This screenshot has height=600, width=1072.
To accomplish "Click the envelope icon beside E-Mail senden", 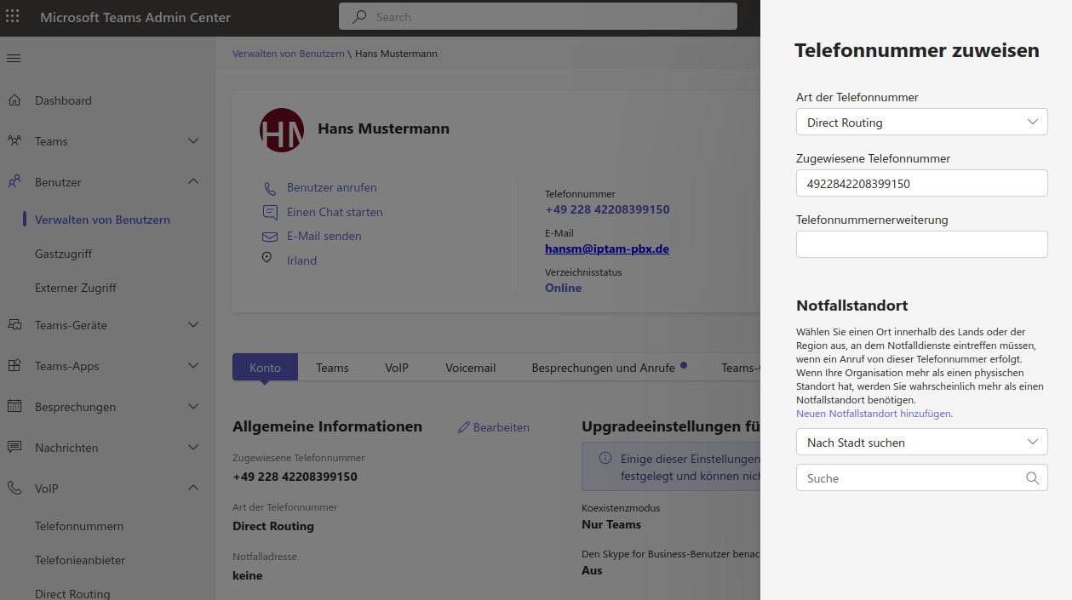I will 270,237.
